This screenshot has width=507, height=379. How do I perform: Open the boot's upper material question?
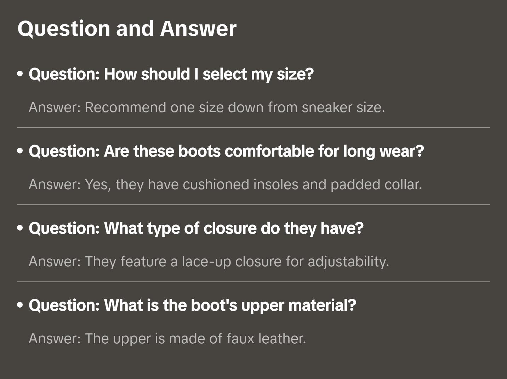coord(192,305)
